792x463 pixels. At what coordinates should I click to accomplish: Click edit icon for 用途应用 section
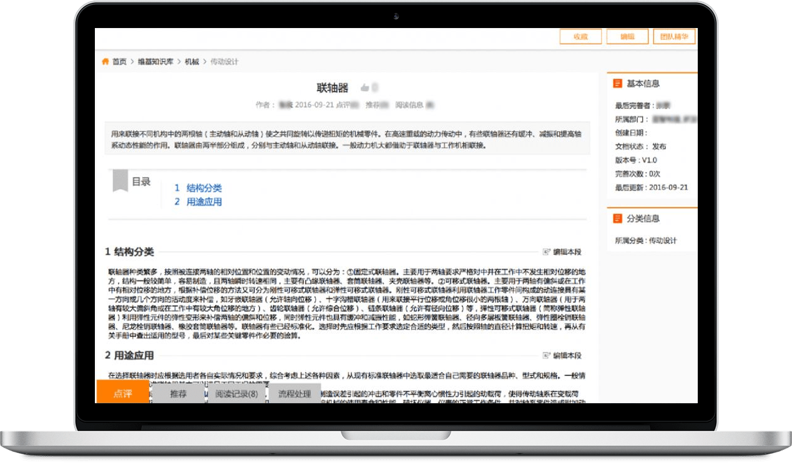[547, 355]
